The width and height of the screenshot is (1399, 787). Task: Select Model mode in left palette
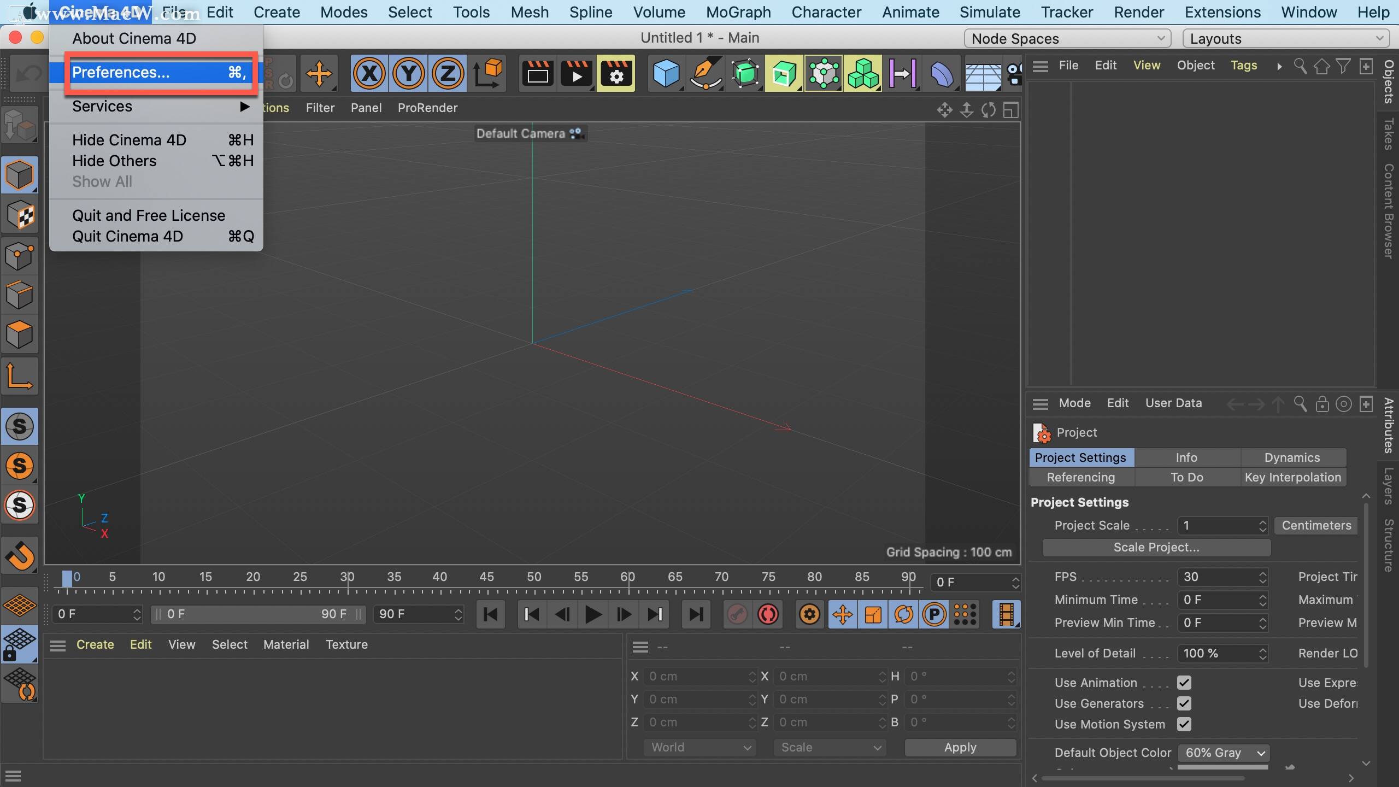click(x=20, y=175)
